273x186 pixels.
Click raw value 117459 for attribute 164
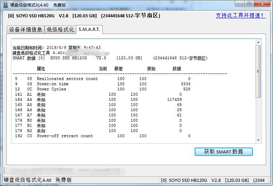tap(174, 99)
